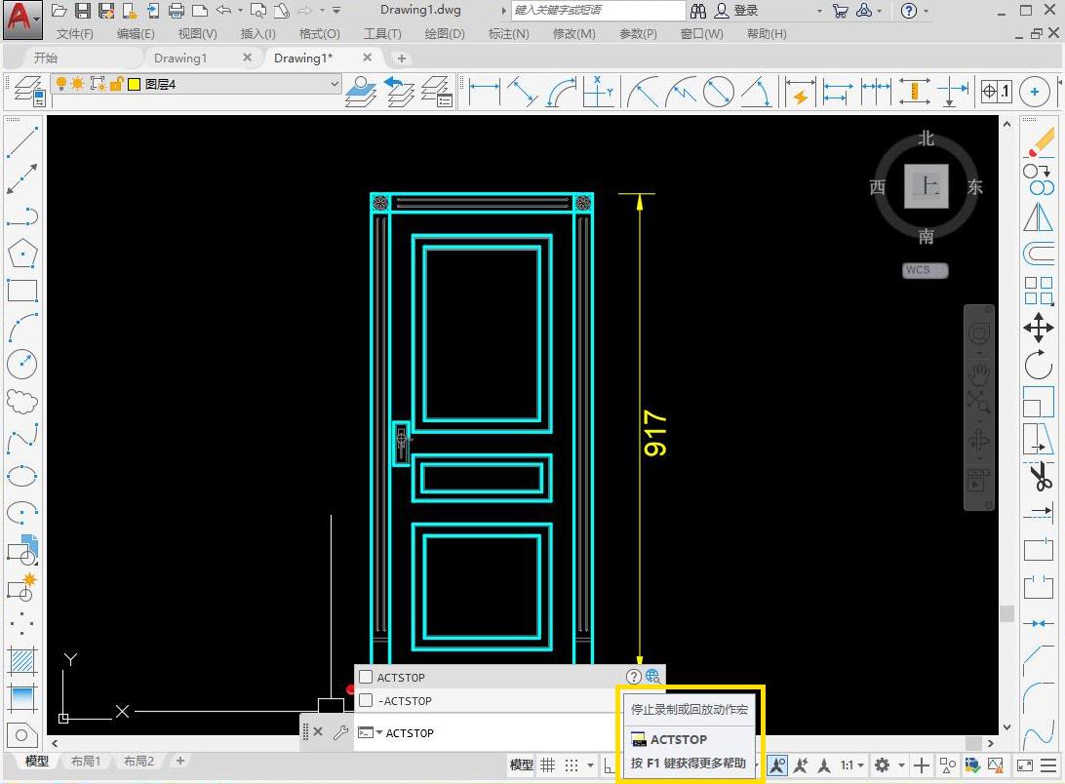Image resolution: width=1065 pixels, height=784 pixels.
Task: Open the Layer Properties manager icon
Action: click(x=27, y=92)
